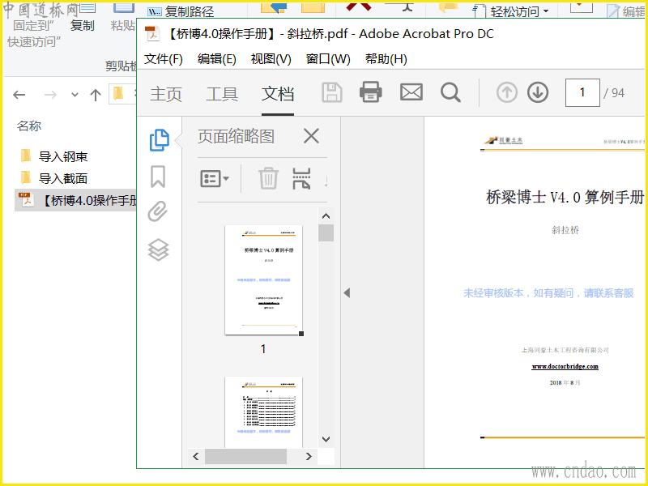The height and width of the screenshot is (486, 648).
Task: Select page 2 thumbnail
Action: (x=264, y=411)
